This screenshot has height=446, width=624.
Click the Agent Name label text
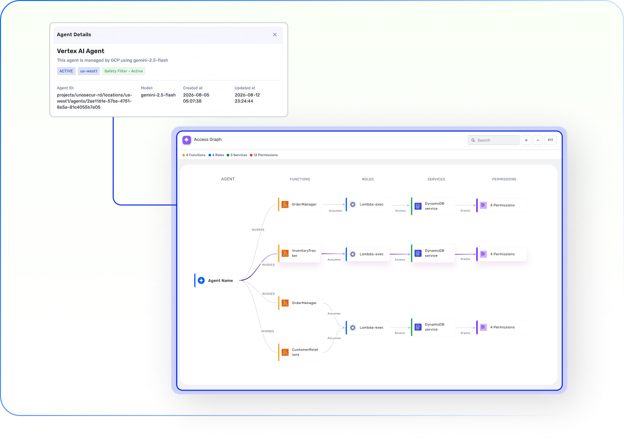[x=221, y=280]
